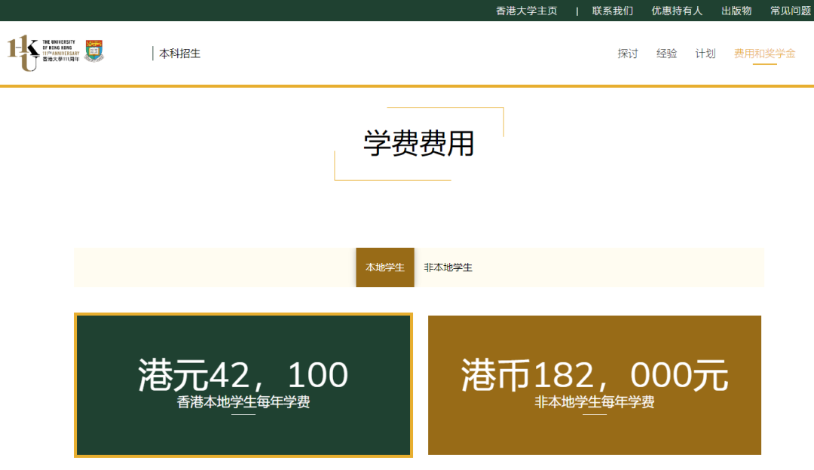Select the green 港元42,100 tuition card
Image resolution: width=814 pixels, height=470 pixels.
[x=242, y=385]
